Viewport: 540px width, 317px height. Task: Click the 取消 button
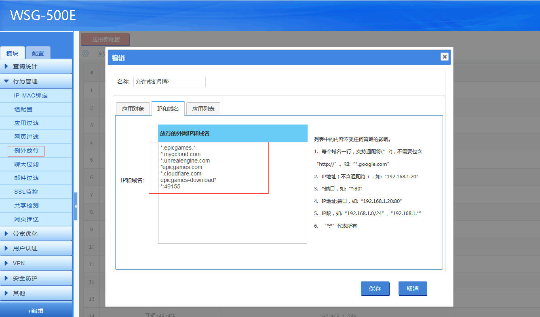pos(412,289)
